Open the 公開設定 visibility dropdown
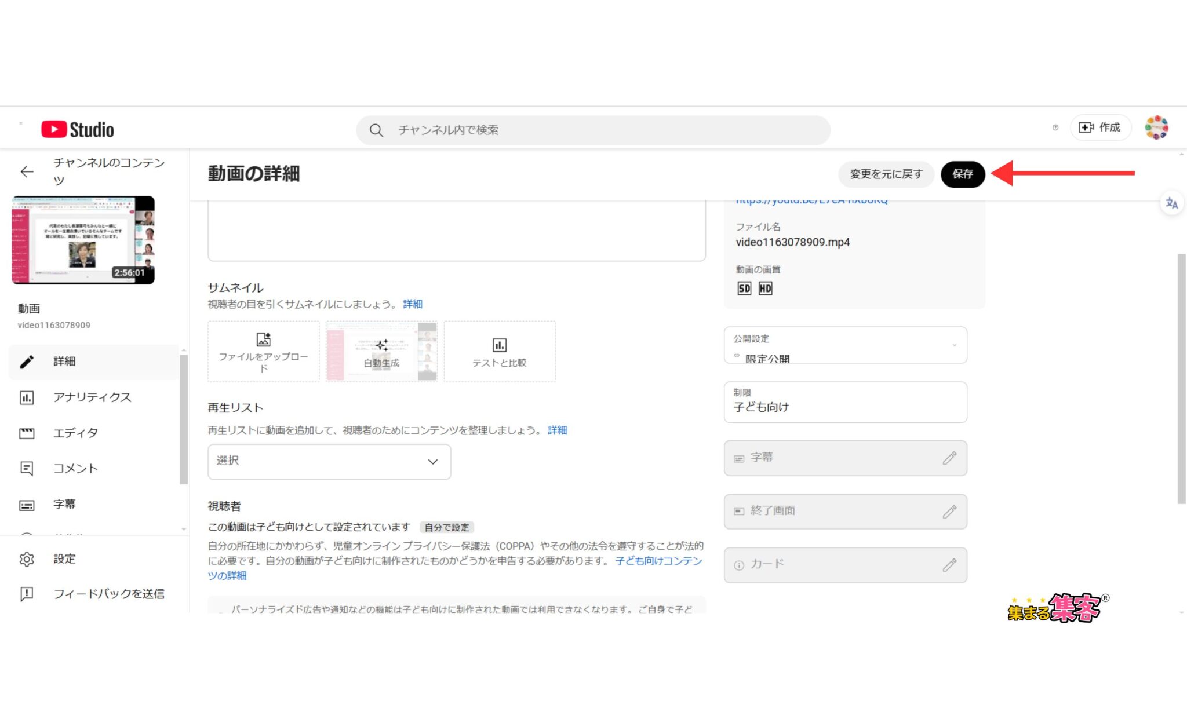Viewport: 1187px width, 712px height. tap(846, 345)
